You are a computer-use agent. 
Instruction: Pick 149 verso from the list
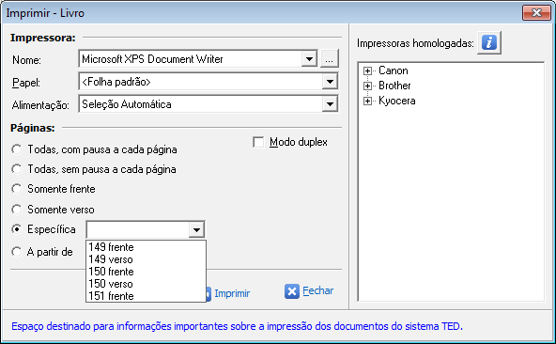pyautogui.click(x=146, y=259)
